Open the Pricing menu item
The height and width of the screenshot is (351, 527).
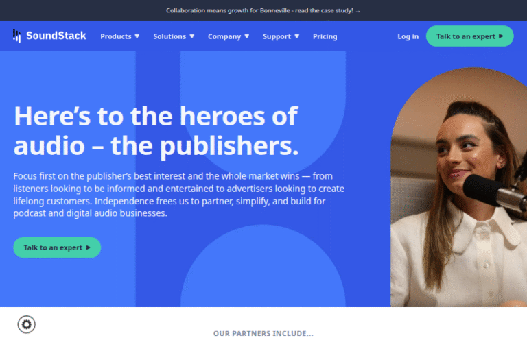(325, 36)
